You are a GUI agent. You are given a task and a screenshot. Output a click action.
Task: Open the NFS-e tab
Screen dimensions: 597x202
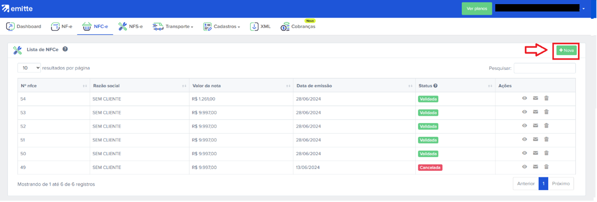pos(131,27)
